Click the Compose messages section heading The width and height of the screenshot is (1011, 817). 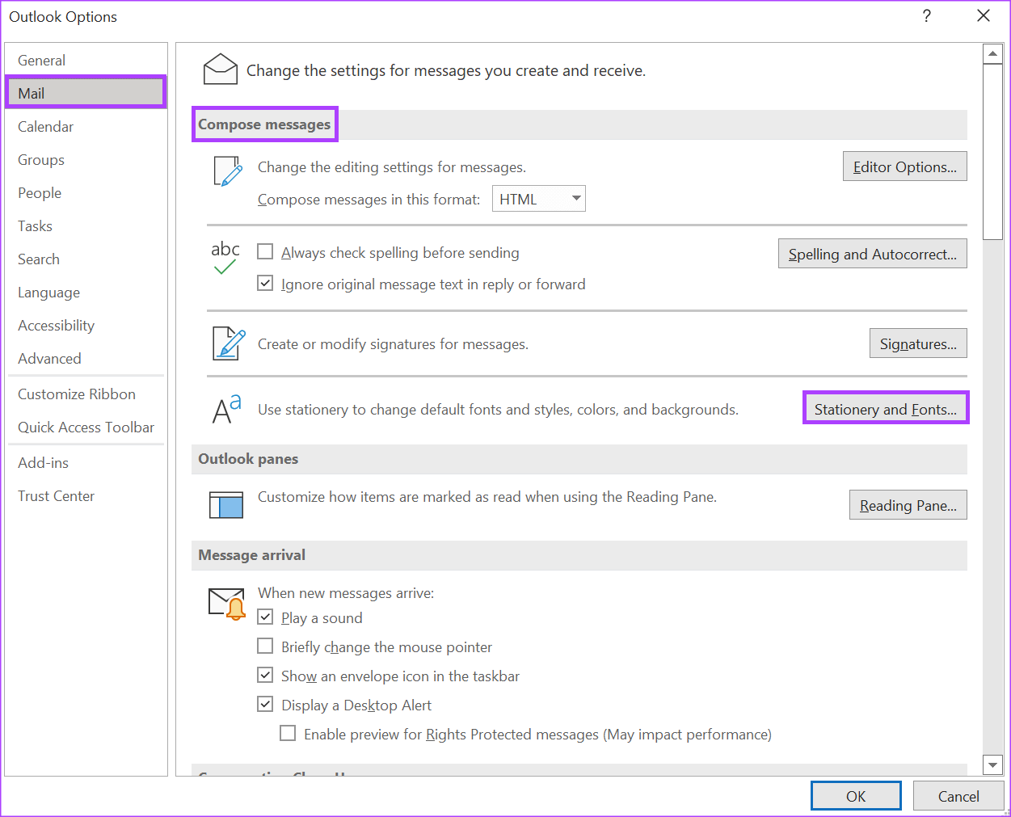pos(264,124)
